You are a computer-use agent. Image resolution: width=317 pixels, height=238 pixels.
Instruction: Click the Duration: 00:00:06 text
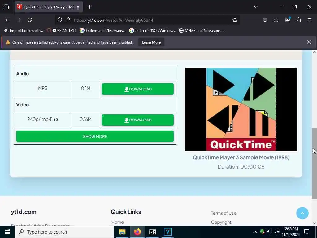[x=241, y=167]
